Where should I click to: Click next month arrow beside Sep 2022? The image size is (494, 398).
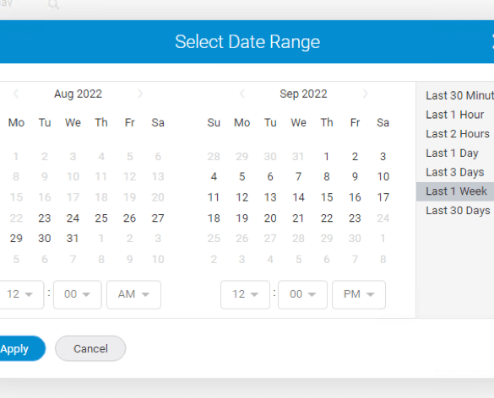pyautogui.click(x=365, y=94)
